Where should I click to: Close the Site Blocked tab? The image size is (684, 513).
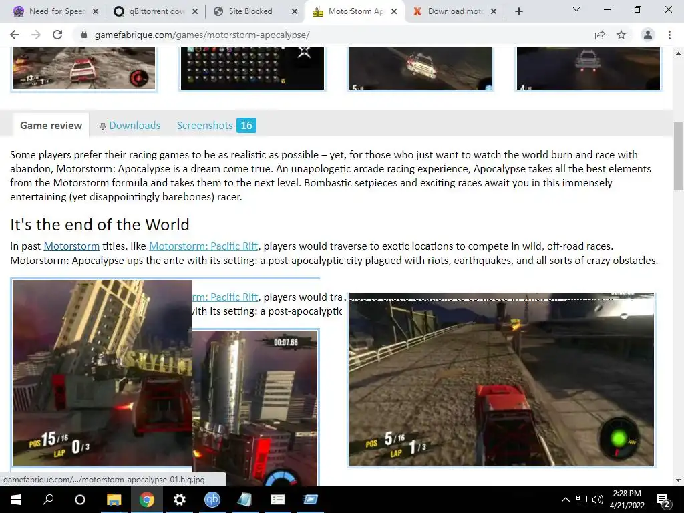tap(295, 11)
